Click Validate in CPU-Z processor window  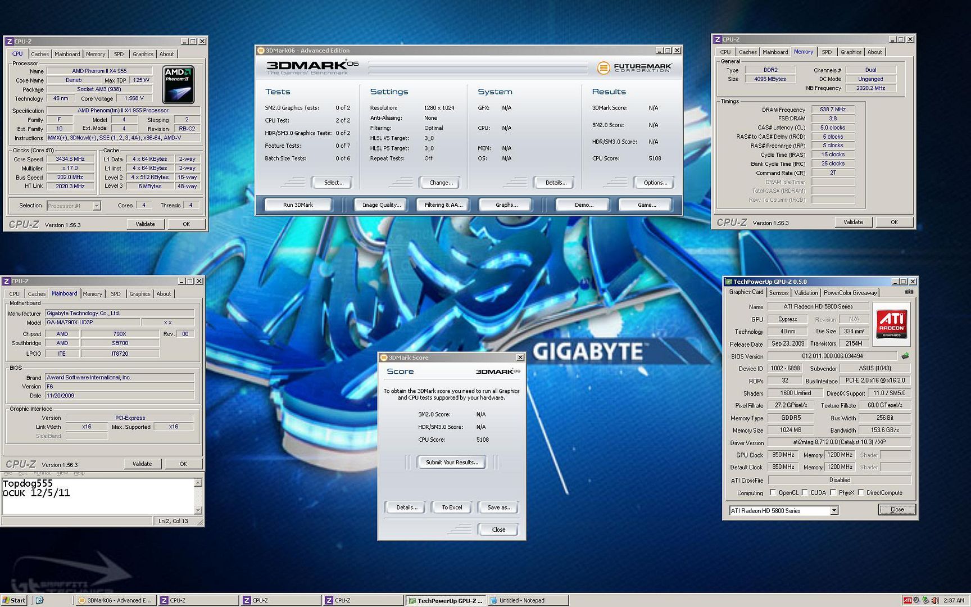tap(145, 224)
